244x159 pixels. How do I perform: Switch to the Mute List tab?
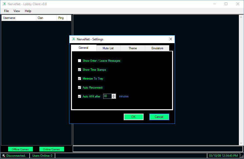click(x=108, y=48)
